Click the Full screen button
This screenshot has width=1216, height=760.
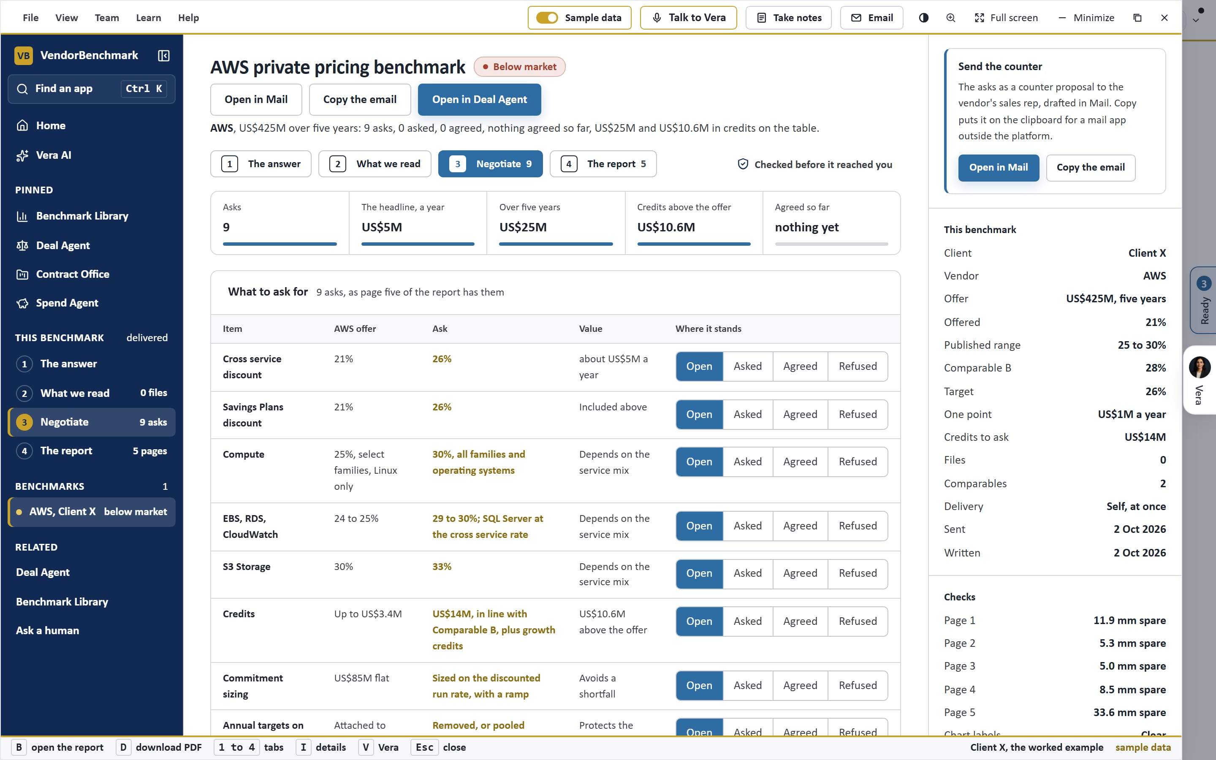(1006, 18)
